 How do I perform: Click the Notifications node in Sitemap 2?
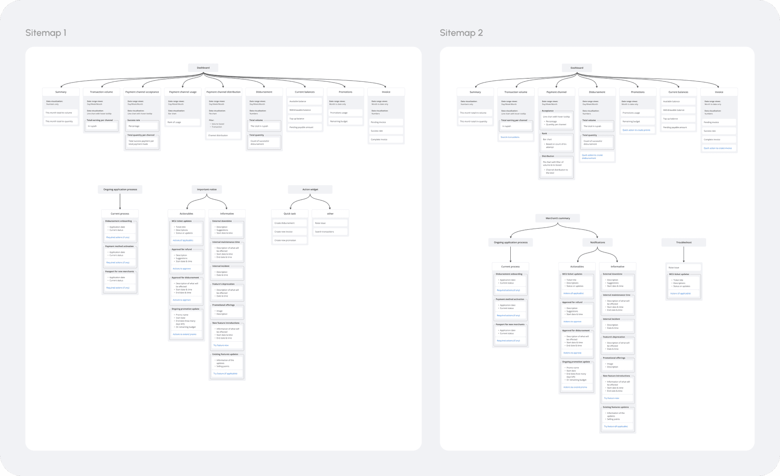tap(597, 242)
